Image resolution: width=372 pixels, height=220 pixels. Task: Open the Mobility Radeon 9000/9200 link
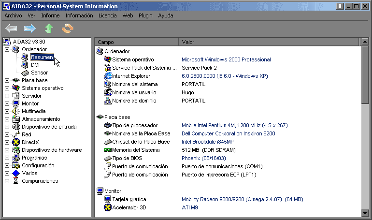click(243, 199)
